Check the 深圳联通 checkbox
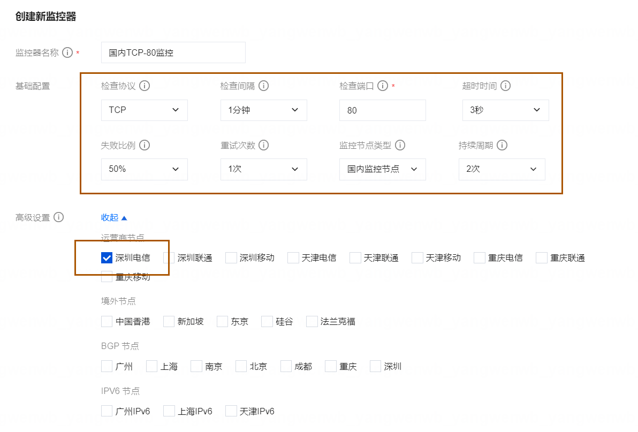This screenshot has width=638, height=432. click(169, 258)
